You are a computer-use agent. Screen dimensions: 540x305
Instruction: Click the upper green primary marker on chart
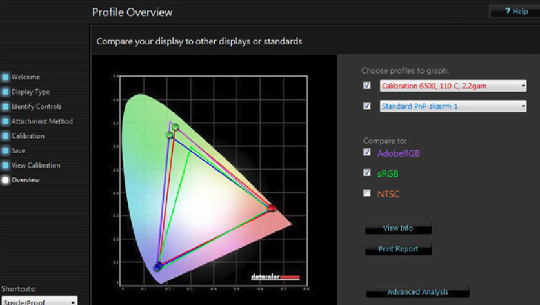(175, 128)
